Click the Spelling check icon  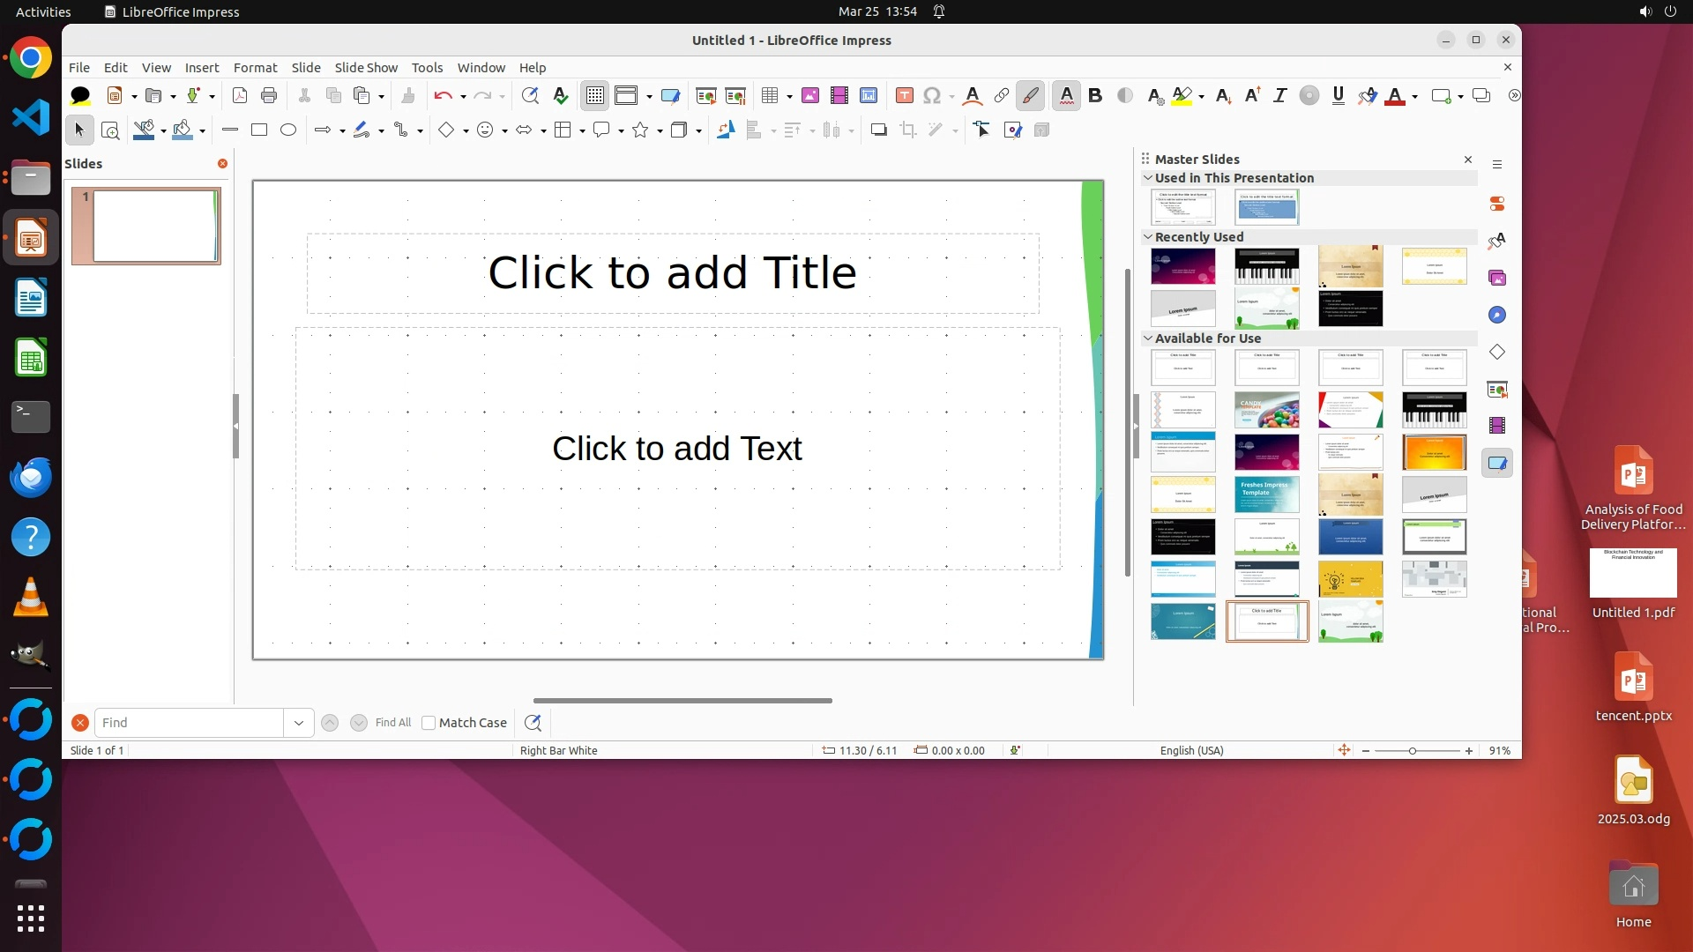(561, 95)
